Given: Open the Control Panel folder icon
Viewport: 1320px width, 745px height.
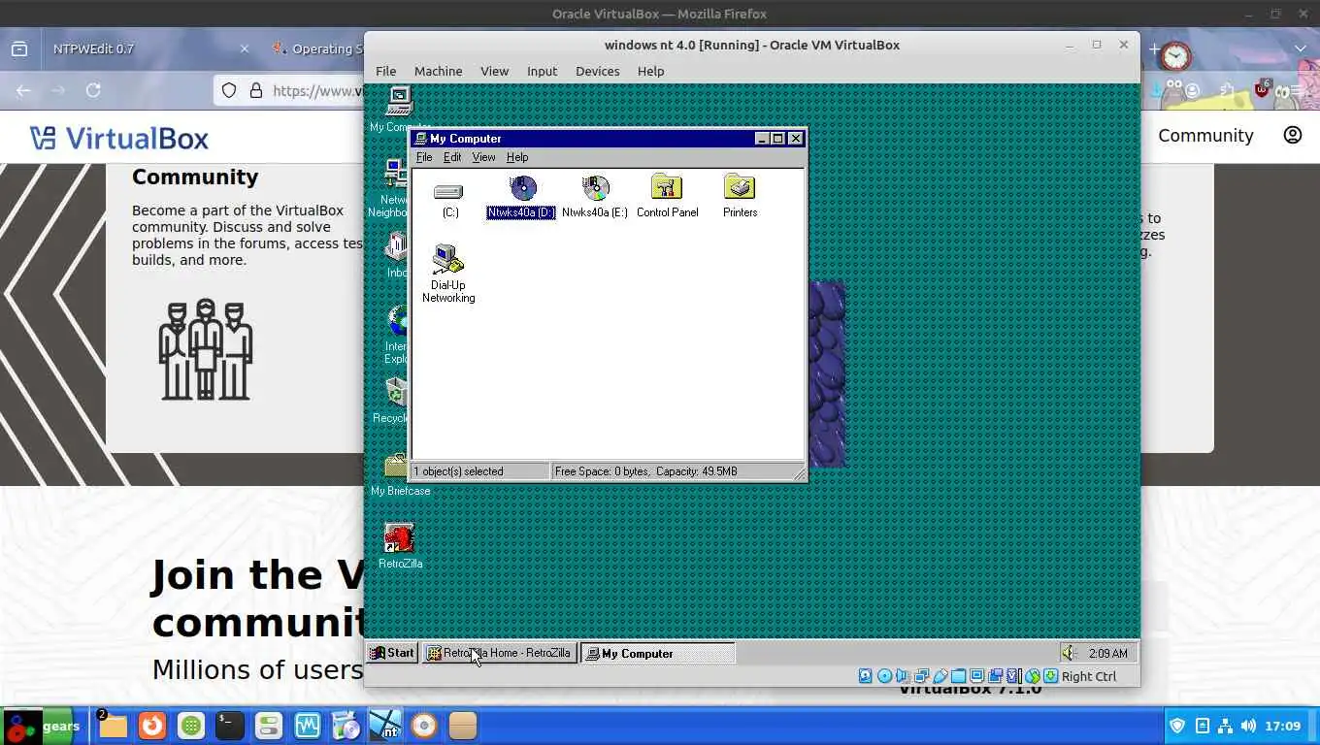Looking at the screenshot, I should click(x=667, y=197).
